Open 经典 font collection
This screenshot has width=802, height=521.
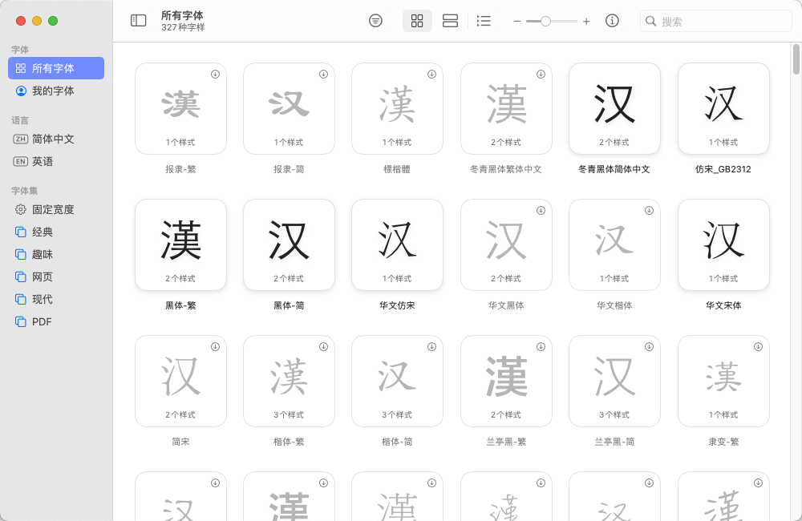56,232
